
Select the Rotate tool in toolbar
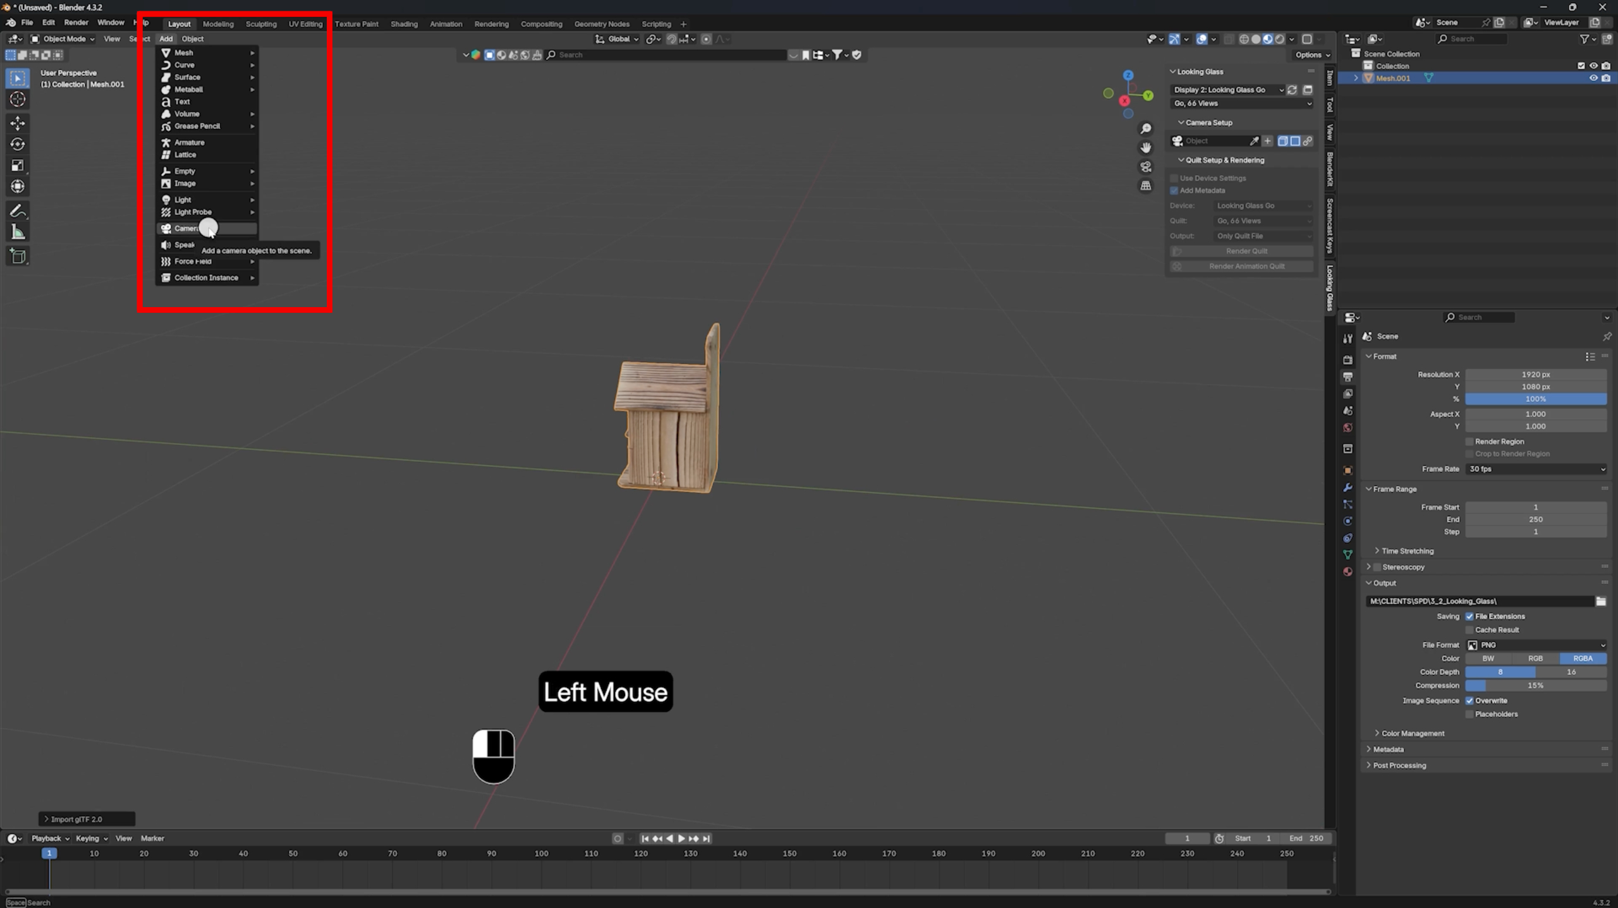click(18, 144)
